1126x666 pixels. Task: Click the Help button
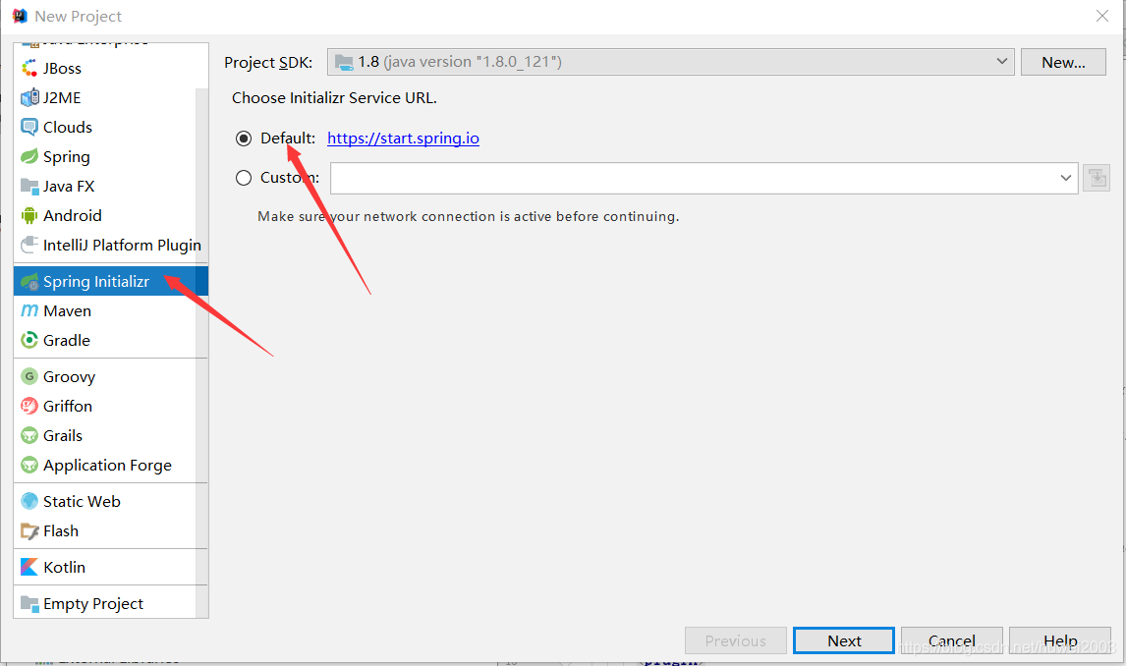click(x=1060, y=640)
